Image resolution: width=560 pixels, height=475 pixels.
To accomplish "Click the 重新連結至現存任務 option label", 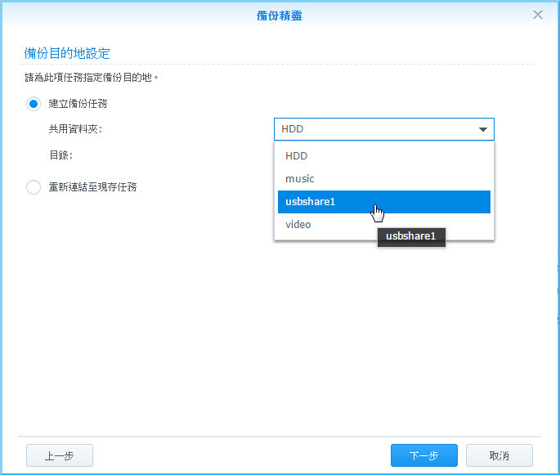I will 92,187.
